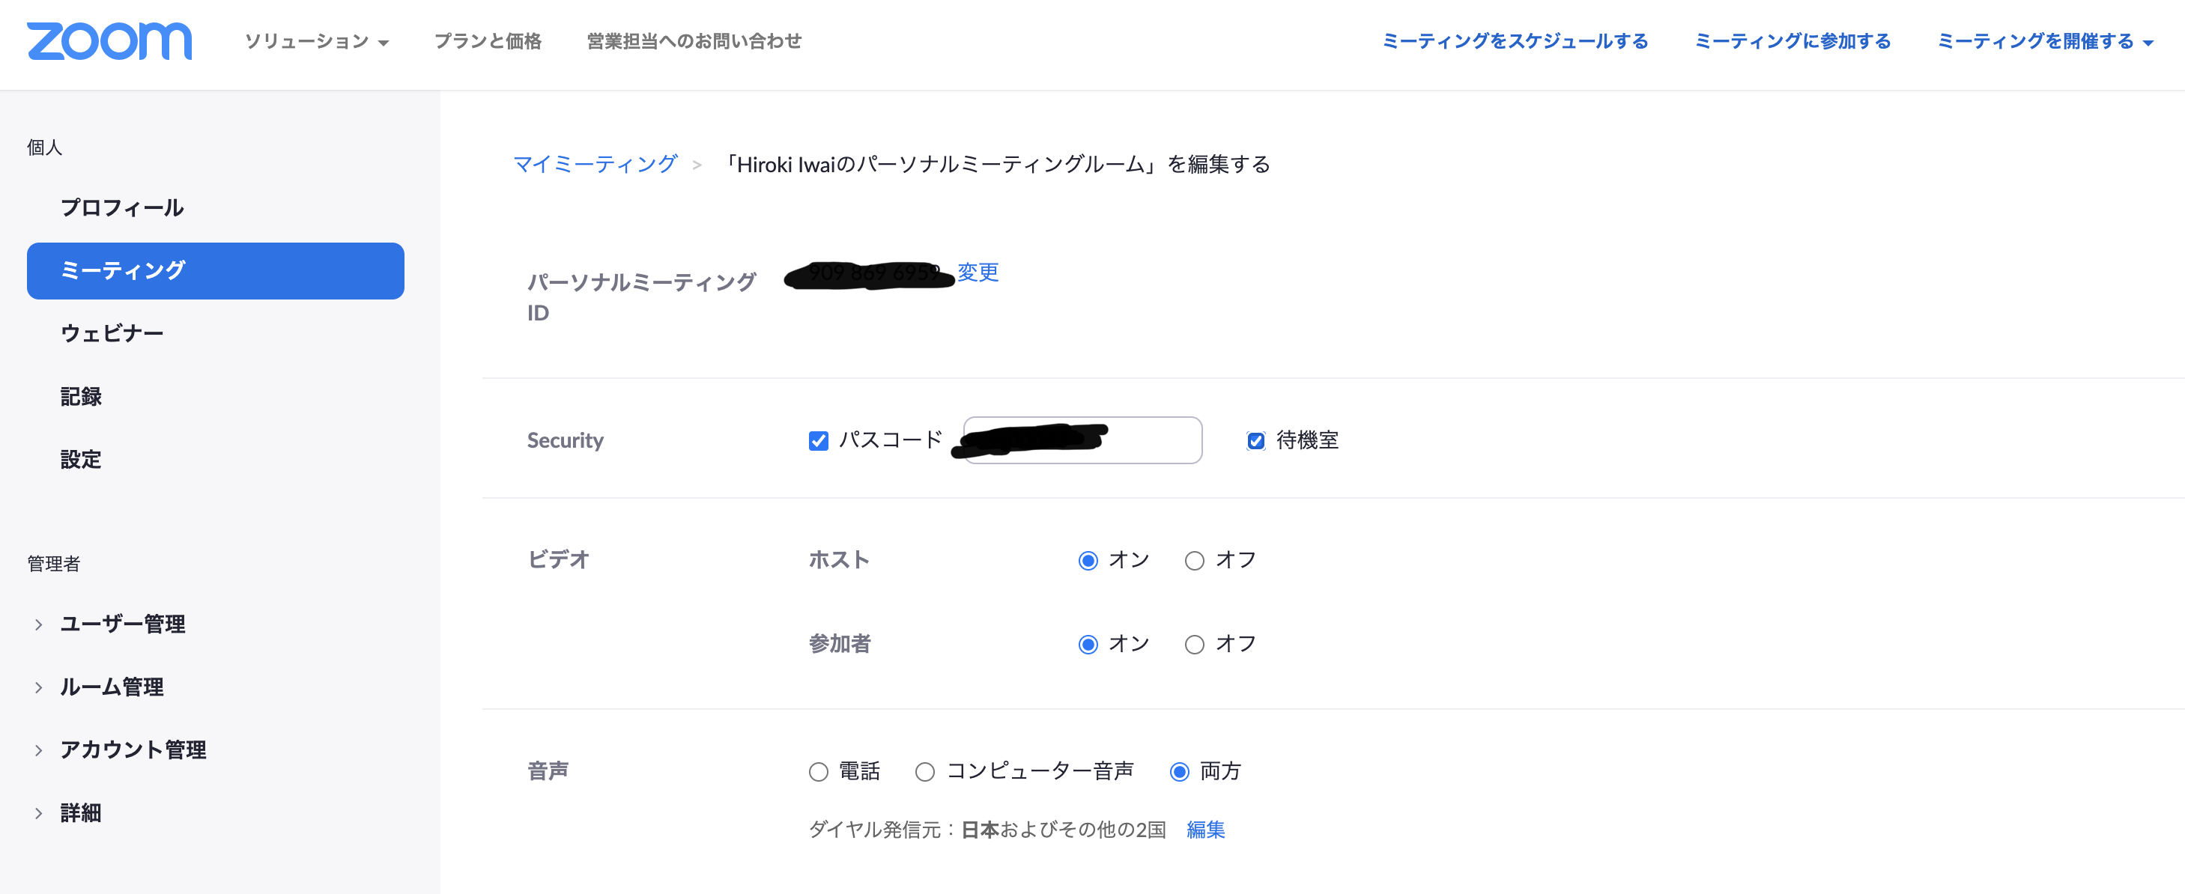Expand the ユーザー管理 section

point(122,624)
